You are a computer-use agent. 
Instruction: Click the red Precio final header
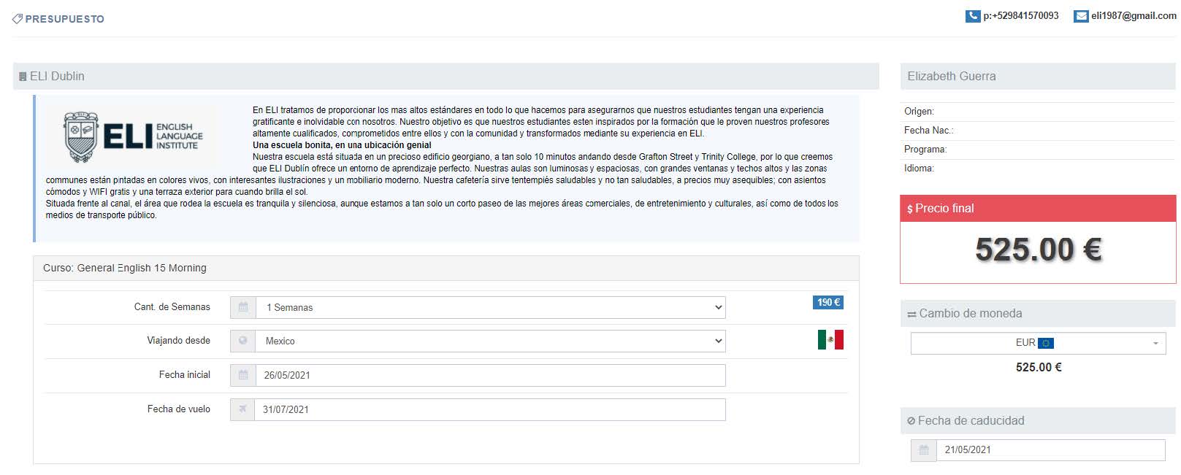1038,209
